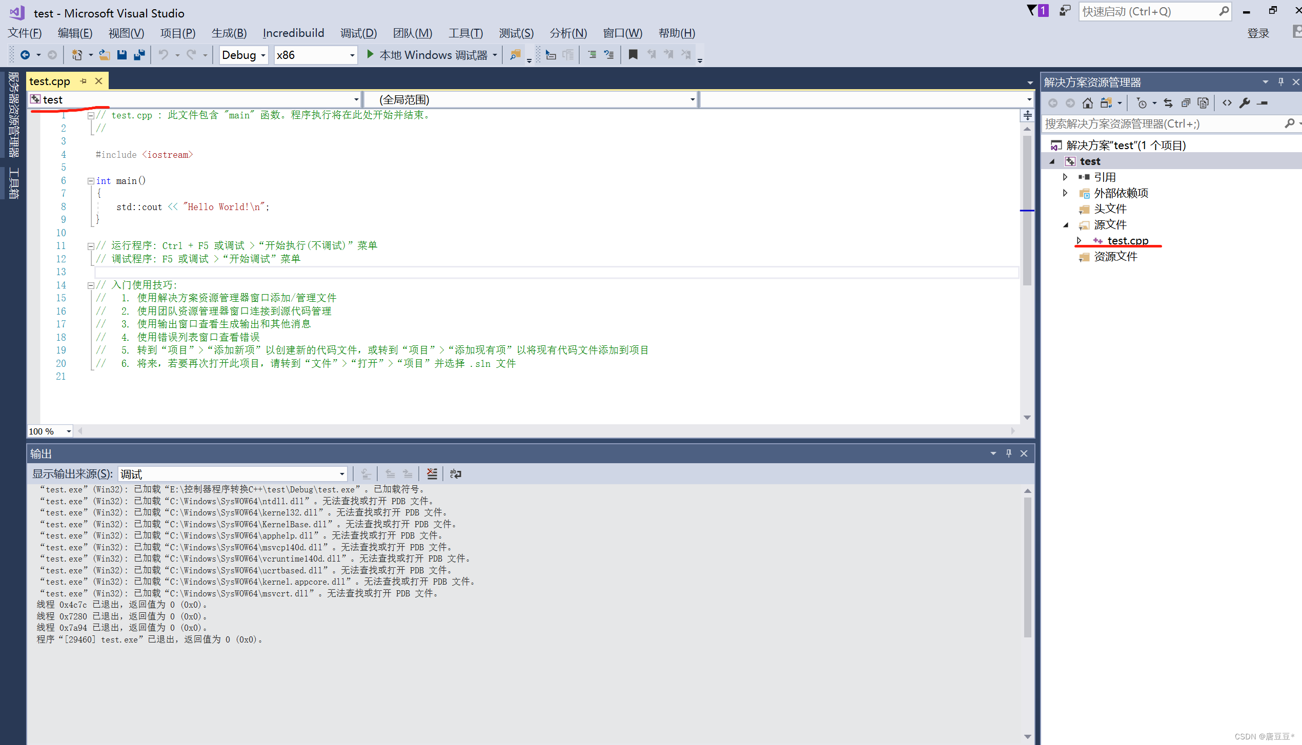Screen dimensions: 1302x745
Task: Clear all output in the 输出 window
Action: point(432,474)
